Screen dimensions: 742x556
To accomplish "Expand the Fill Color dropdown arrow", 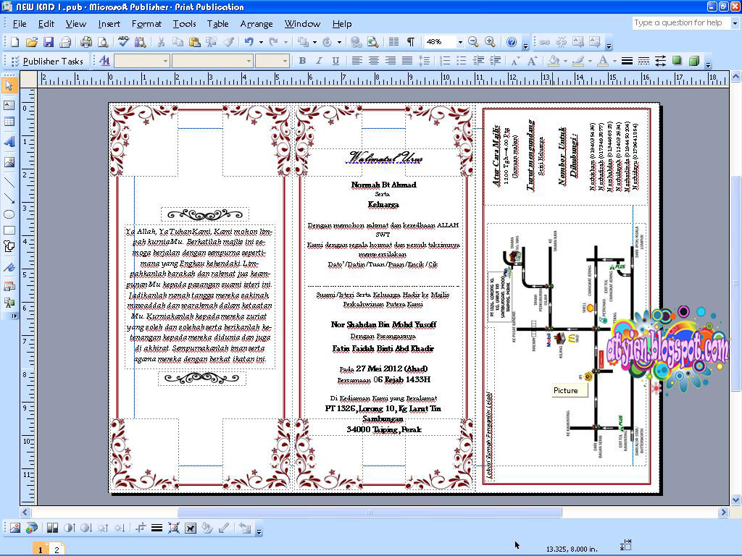I will [565, 61].
